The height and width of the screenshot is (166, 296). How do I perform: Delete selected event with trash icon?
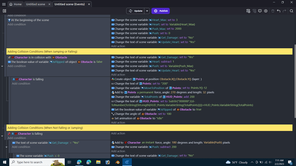coord(273,11)
